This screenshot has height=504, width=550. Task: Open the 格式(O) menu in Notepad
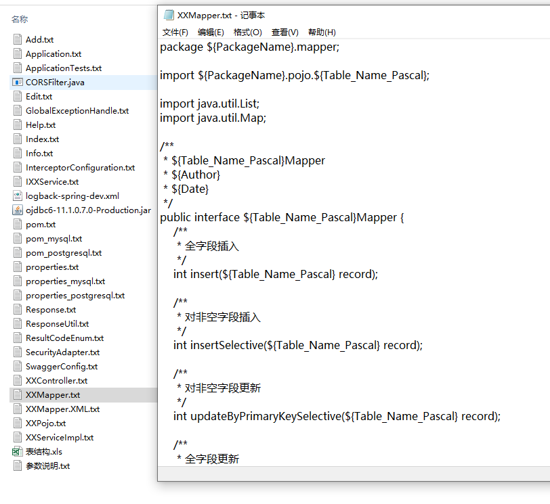click(247, 32)
